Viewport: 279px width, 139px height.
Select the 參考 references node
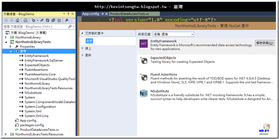[x=23, y=51]
